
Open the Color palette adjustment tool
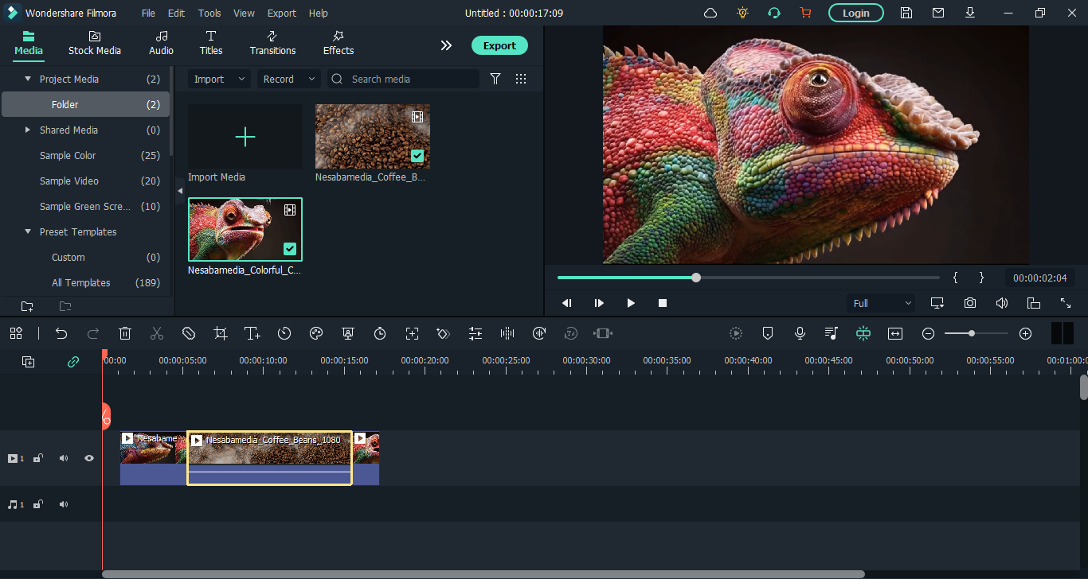pos(316,334)
